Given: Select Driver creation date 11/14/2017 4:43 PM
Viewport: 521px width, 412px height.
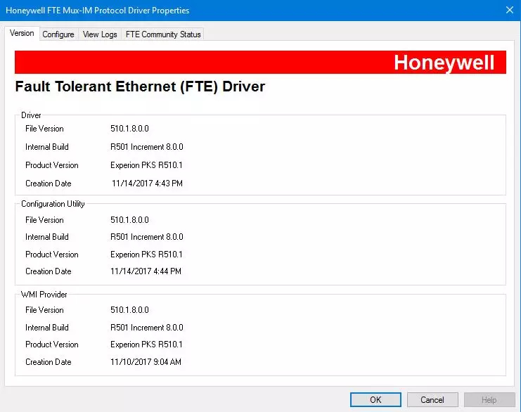Looking at the screenshot, I should [x=147, y=184].
